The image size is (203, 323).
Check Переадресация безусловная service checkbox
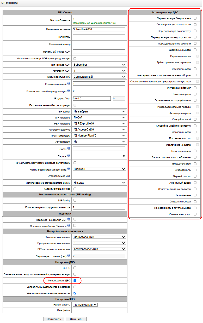pos(195,18)
